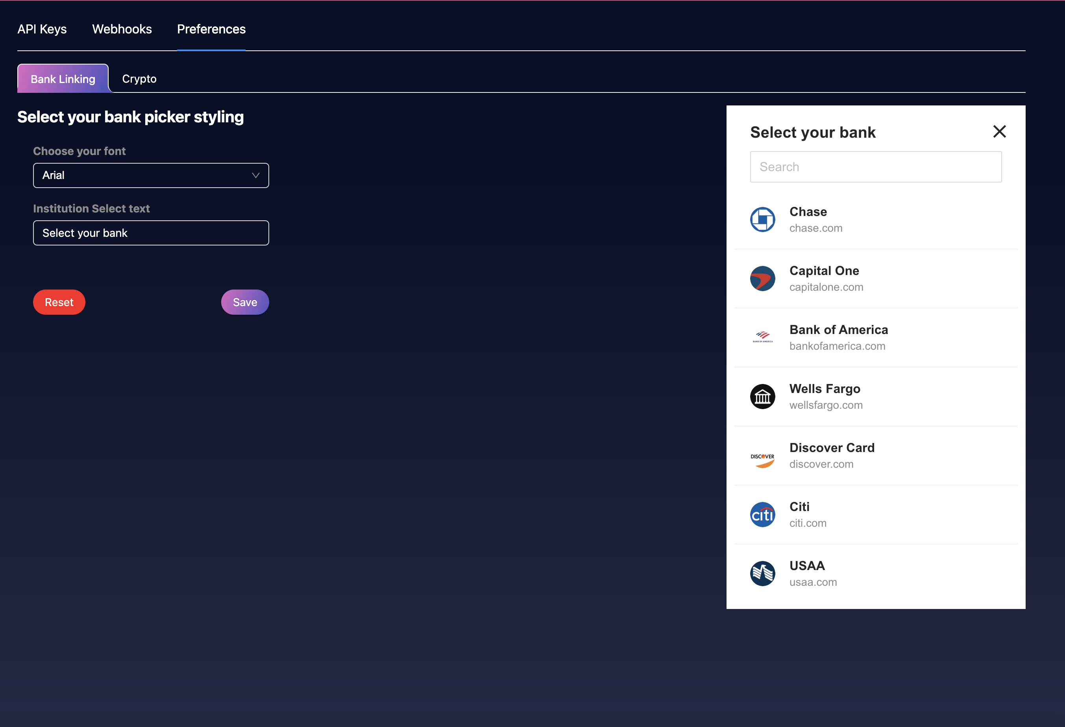The image size is (1065, 727).
Task: Click the Chase bank logo icon
Action: (762, 220)
